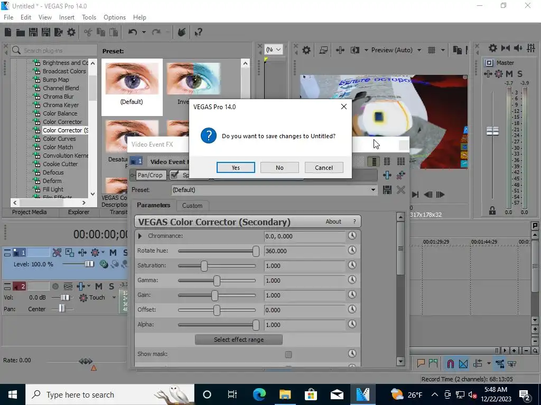
Task: Open the Tools menu
Action: coord(89,17)
